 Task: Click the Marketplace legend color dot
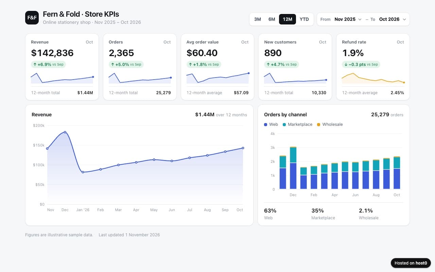pos(284,125)
